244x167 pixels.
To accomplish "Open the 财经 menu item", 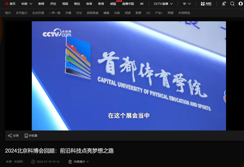I will 77,4.
